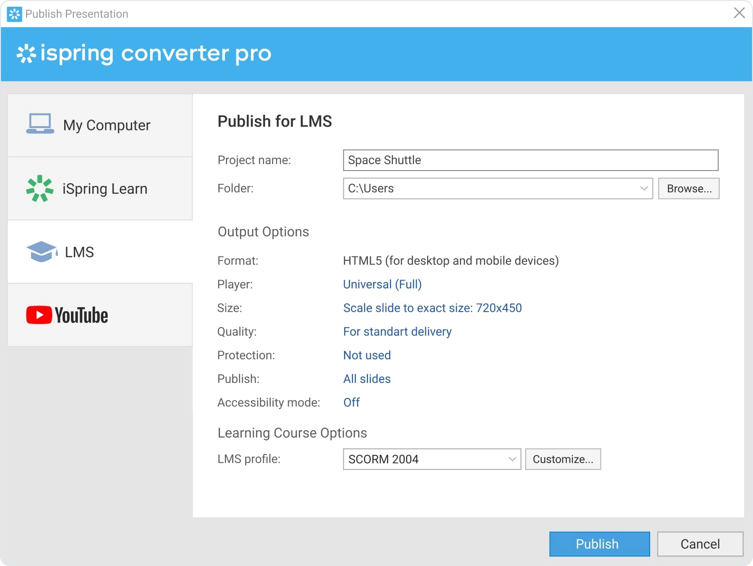The width and height of the screenshot is (753, 566).
Task: Click the green iSpring Learn logo icon
Action: [40, 188]
